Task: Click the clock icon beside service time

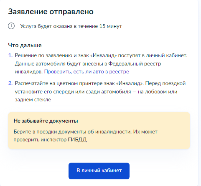Action: click(11, 26)
